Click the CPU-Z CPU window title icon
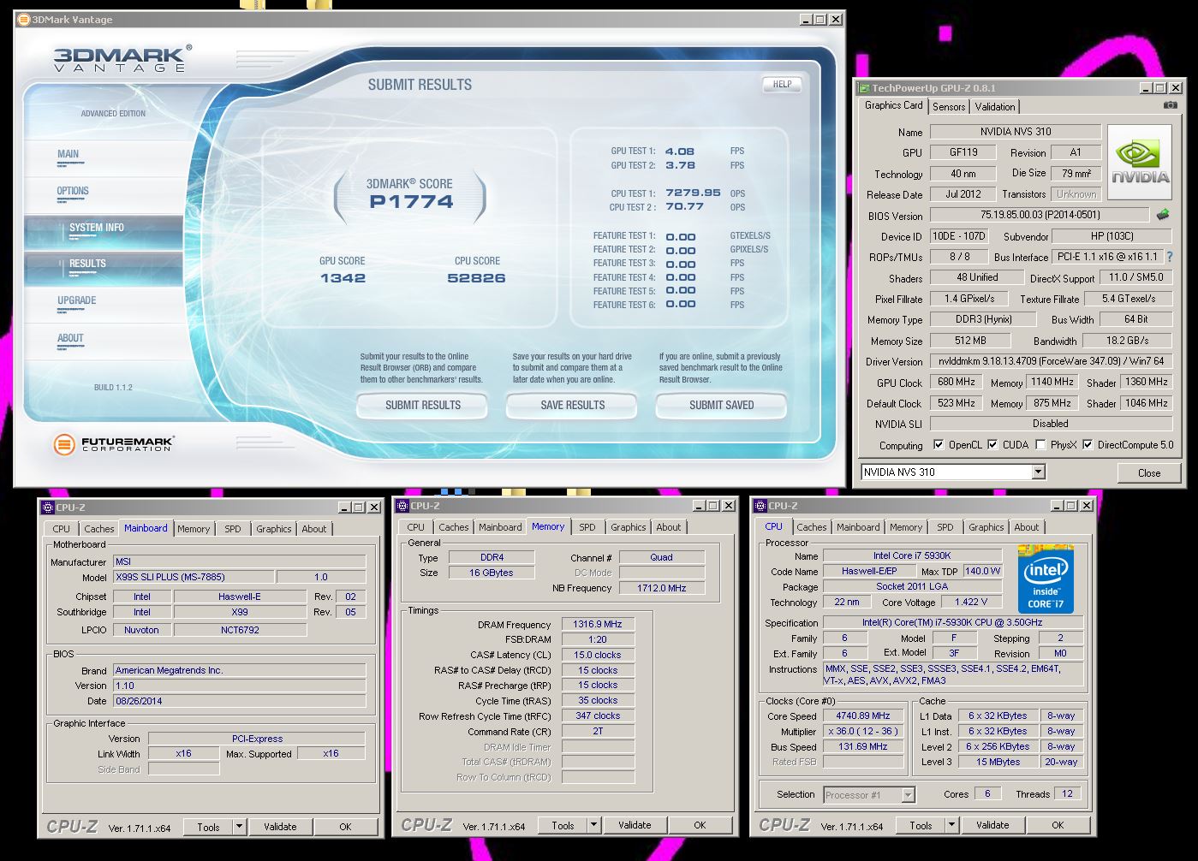The width and height of the screenshot is (1198, 861). coord(760,506)
